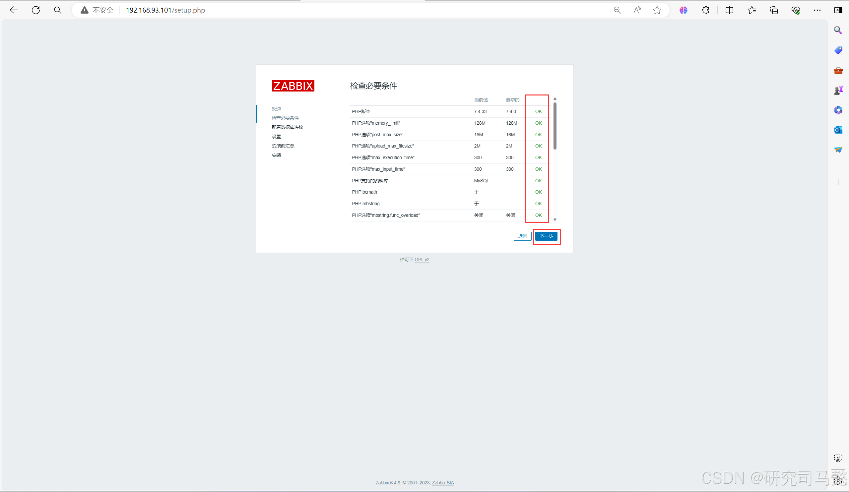Open the extensions puzzle icon
The width and height of the screenshot is (849, 492).
[705, 10]
